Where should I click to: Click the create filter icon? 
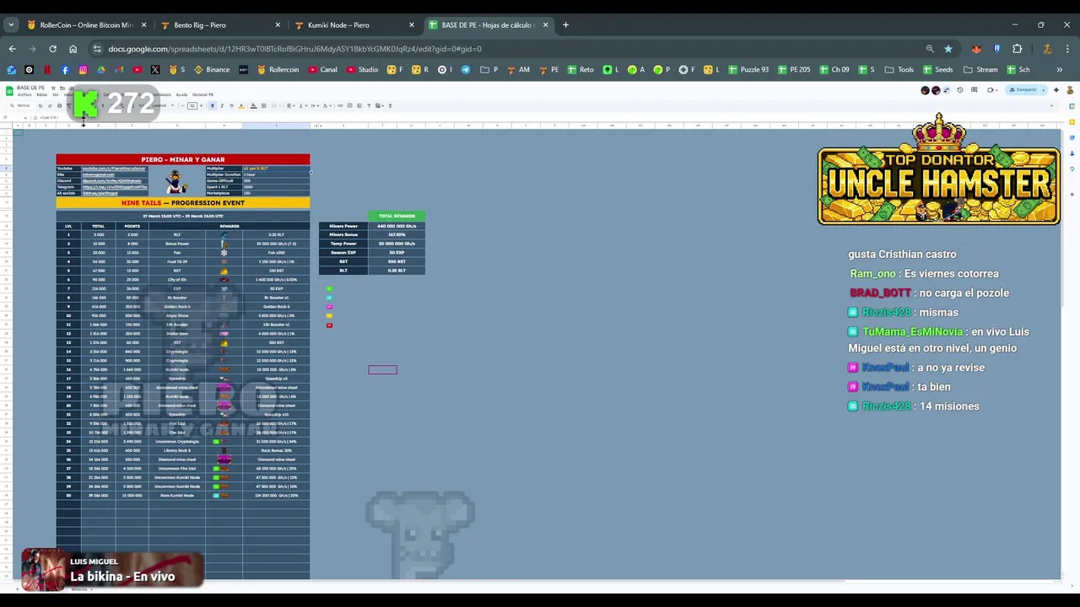[x=369, y=105]
